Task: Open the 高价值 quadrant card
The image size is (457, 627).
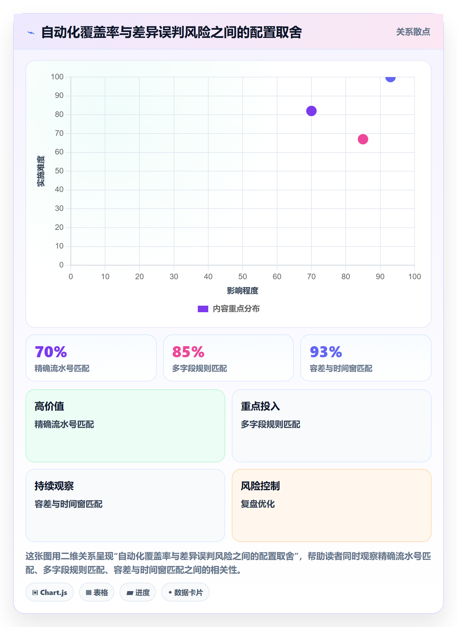Action: point(125,426)
